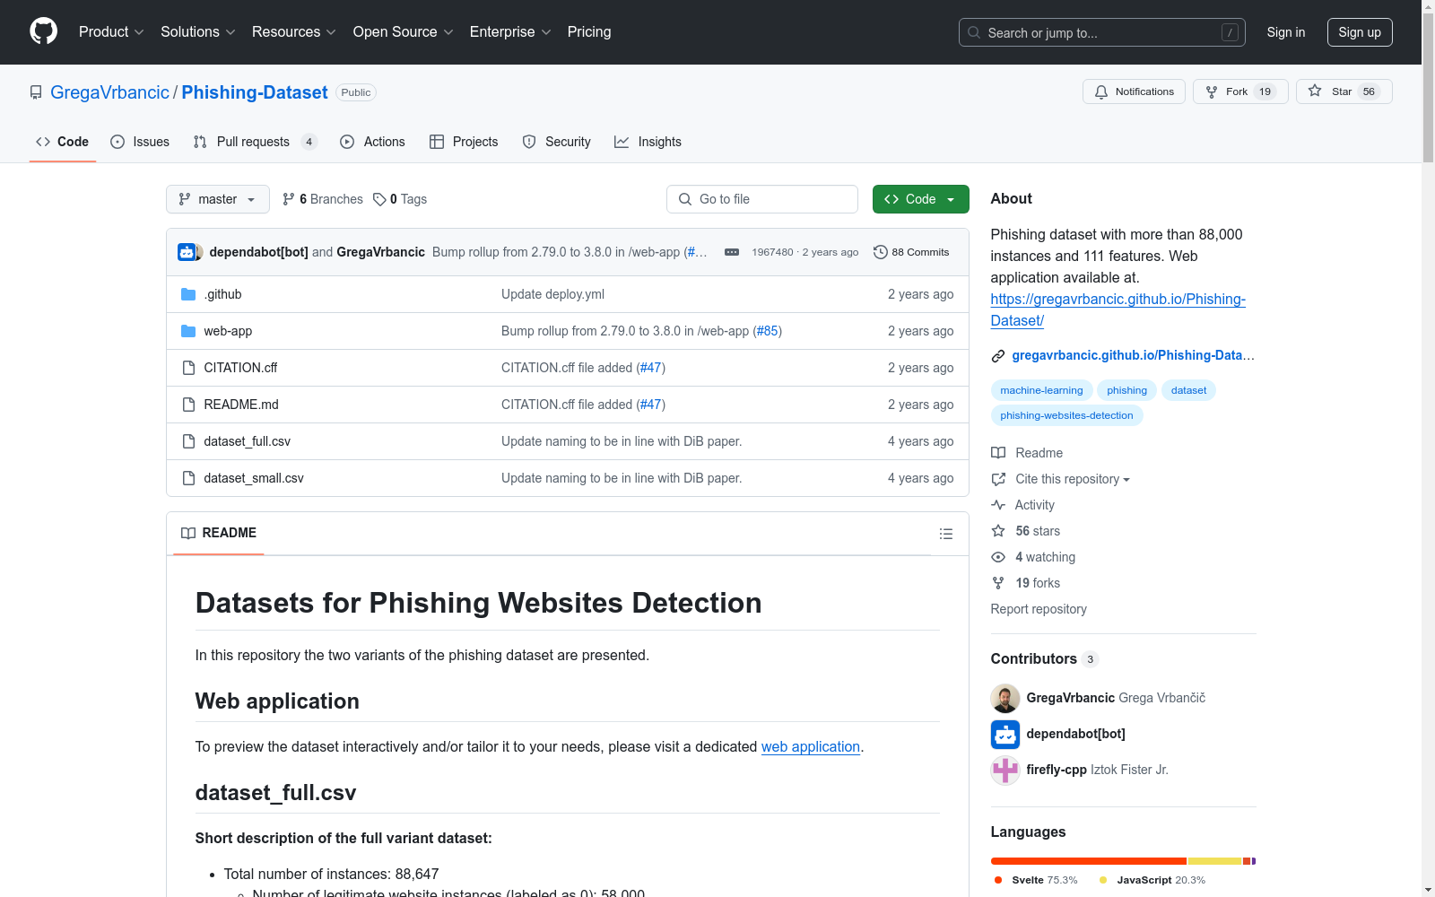
Task: Click the .github folder icon
Action: tap(188, 294)
